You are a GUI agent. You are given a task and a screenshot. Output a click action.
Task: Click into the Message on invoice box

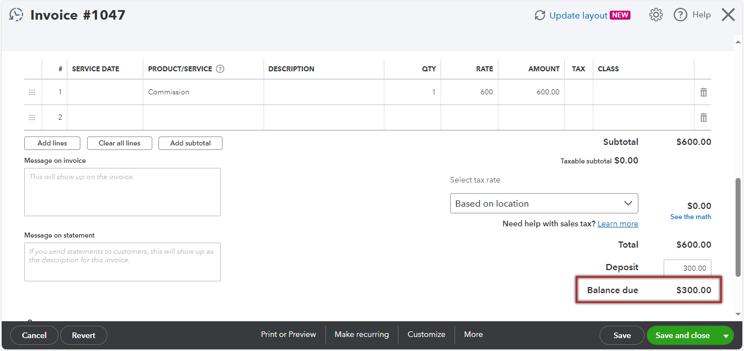coord(123,192)
